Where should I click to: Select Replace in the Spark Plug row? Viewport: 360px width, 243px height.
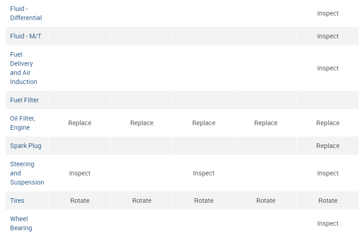(328, 146)
